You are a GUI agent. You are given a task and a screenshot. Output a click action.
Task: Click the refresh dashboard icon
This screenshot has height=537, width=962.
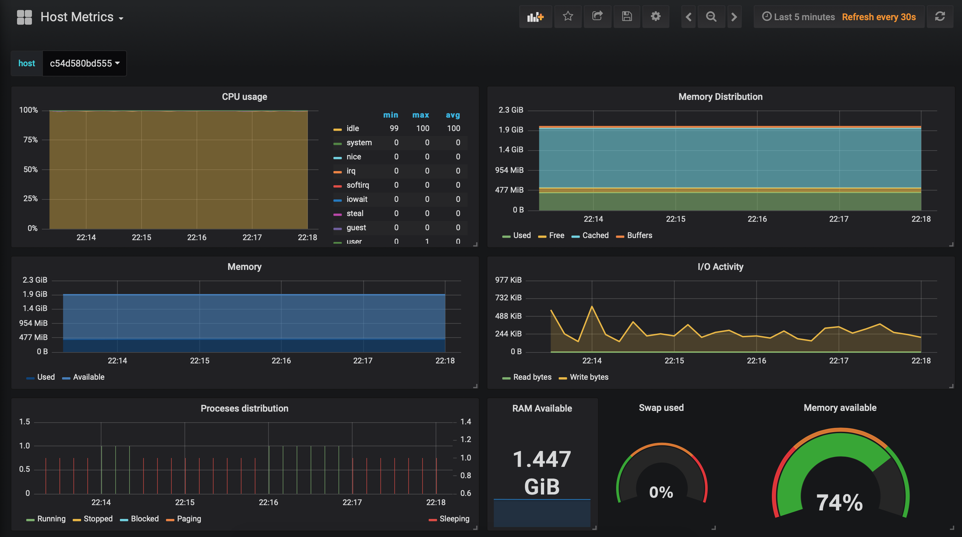[x=940, y=17]
